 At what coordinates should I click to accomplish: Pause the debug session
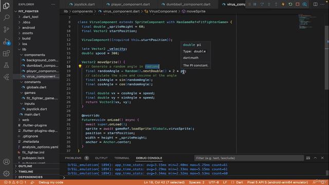coord(255,4)
